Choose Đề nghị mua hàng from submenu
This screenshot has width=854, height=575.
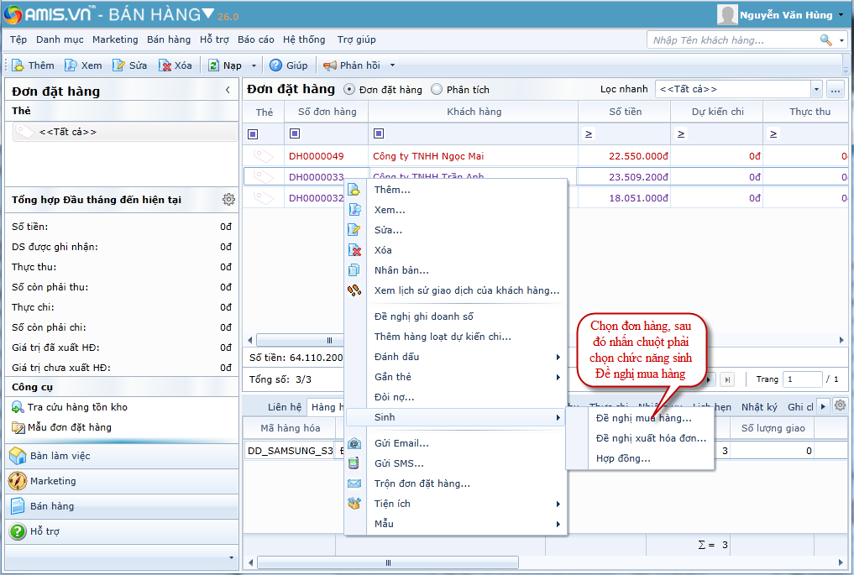(x=643, y=418)
